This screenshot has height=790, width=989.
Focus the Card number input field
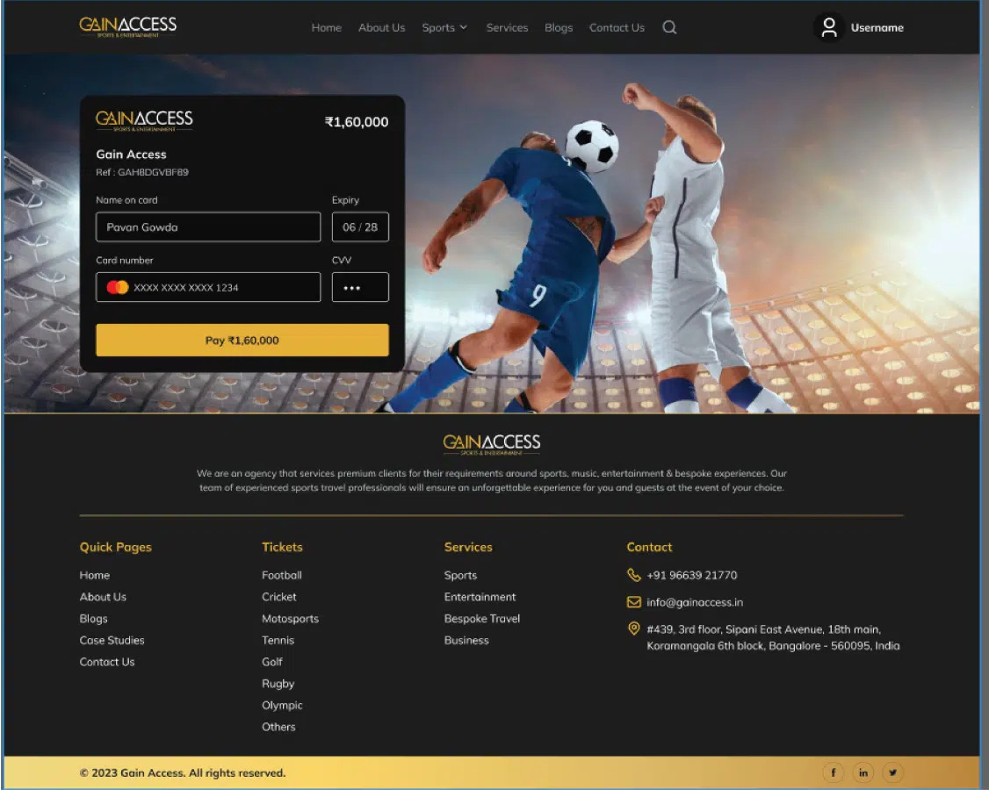pos(208,287)
